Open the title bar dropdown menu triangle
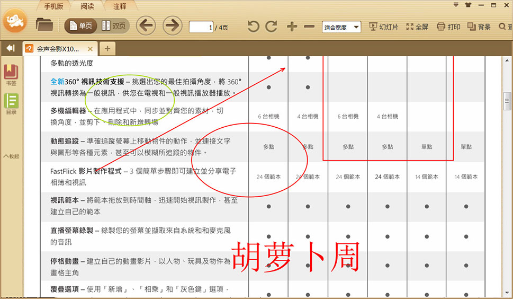 point(456,5)
